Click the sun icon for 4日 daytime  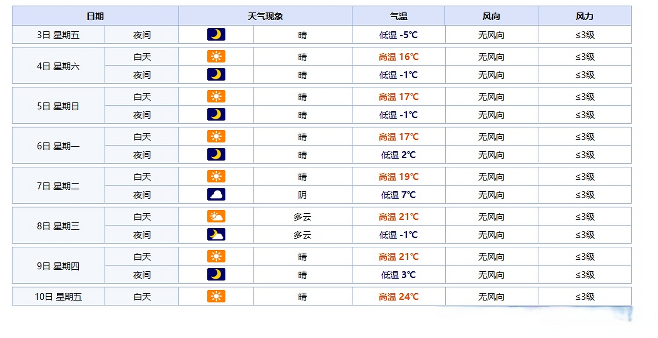click(x=216, y=56)
